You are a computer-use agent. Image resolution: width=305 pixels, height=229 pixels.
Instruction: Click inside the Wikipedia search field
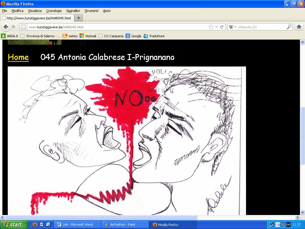coord(261,27)
